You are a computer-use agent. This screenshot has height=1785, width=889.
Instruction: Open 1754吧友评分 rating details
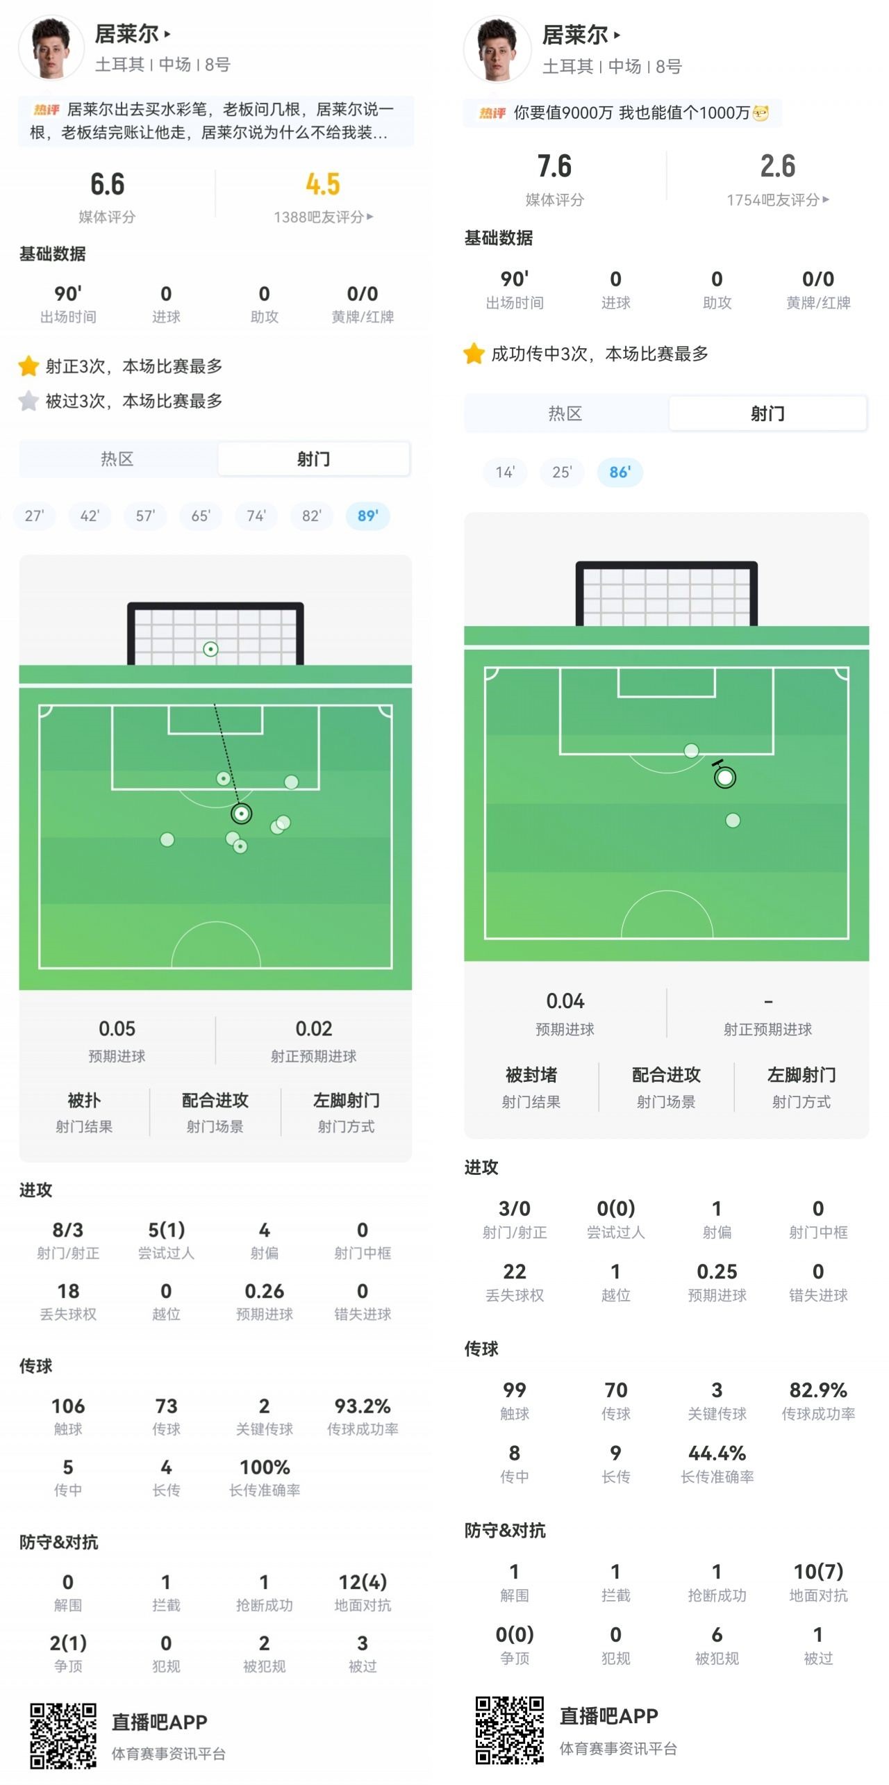(777, 200)
